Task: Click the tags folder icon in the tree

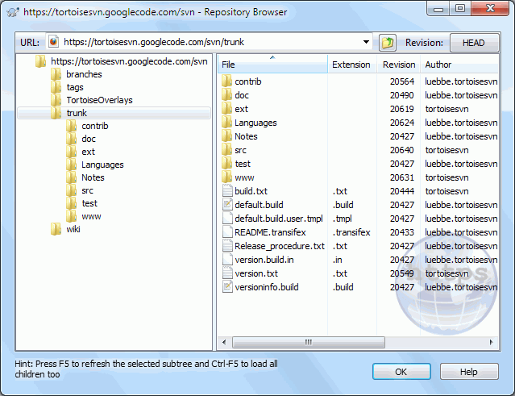Action: (56, 87)
